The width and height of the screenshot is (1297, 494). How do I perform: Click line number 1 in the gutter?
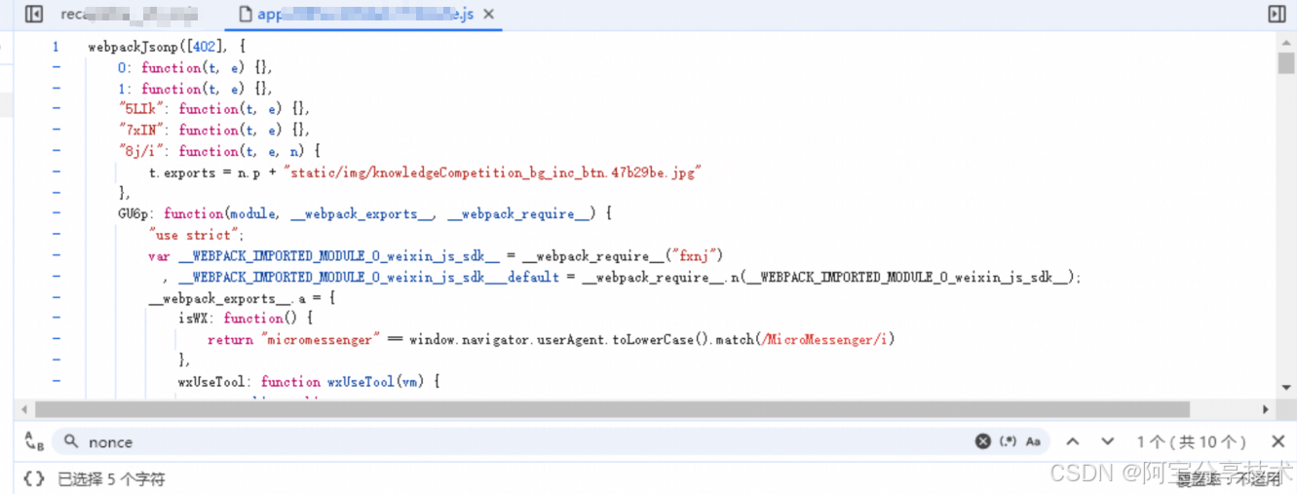point(56,47)
